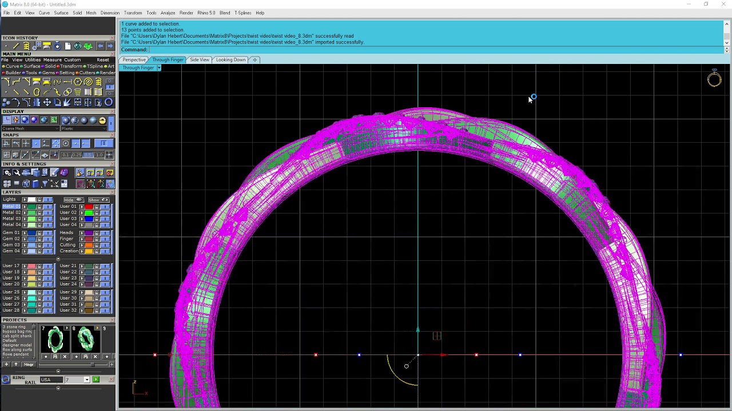
Task: Switch to the Looking Down tab
Action: [230, 59]
